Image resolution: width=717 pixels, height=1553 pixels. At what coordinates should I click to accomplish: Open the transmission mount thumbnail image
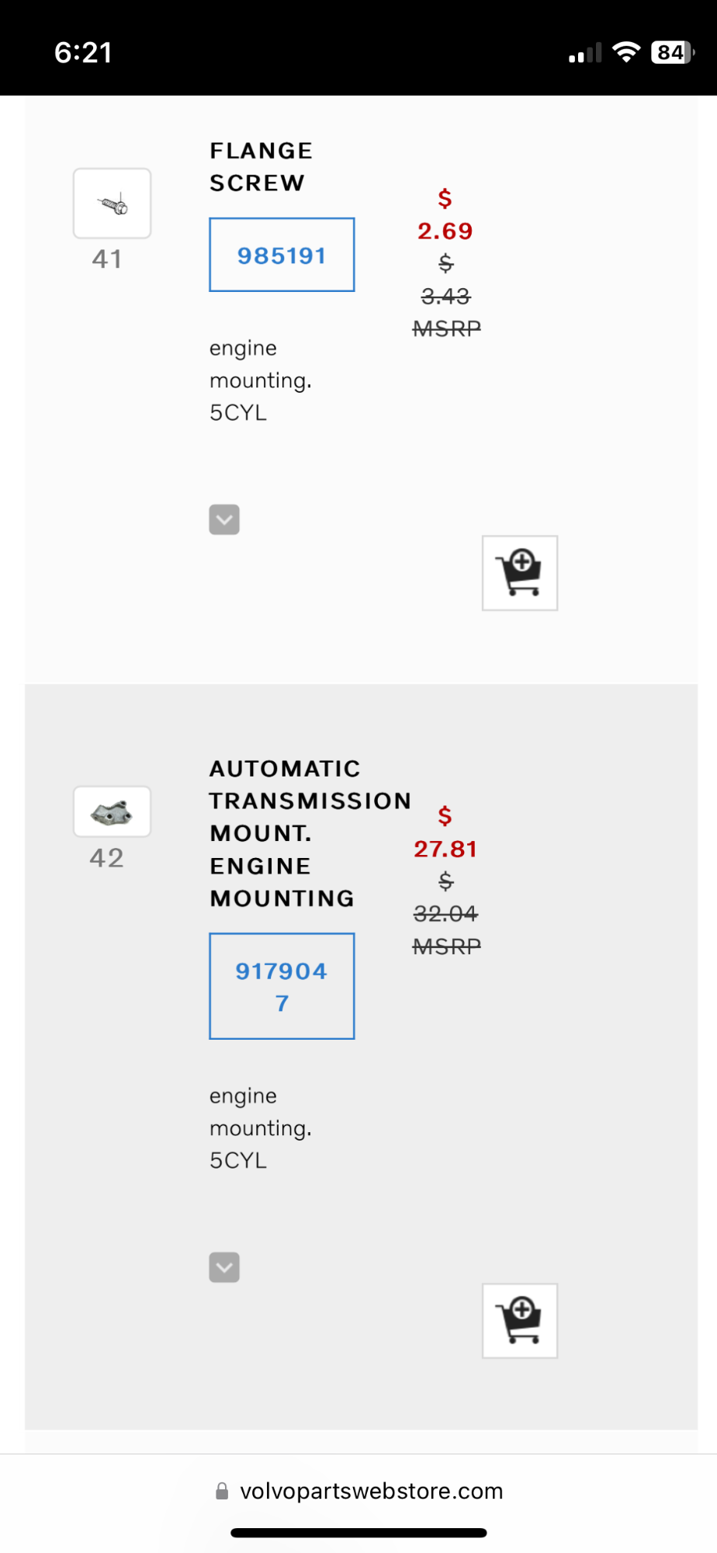point(112,812)
